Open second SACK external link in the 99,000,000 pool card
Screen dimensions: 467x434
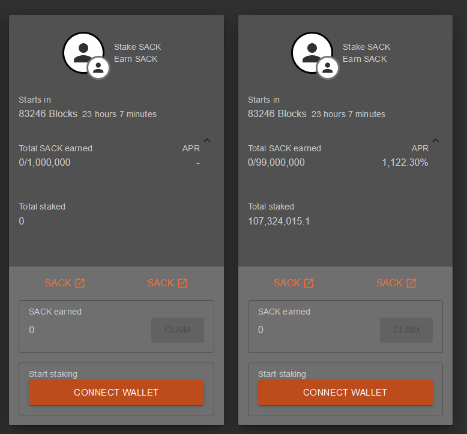pyautogui.click(x=396, y=283)
